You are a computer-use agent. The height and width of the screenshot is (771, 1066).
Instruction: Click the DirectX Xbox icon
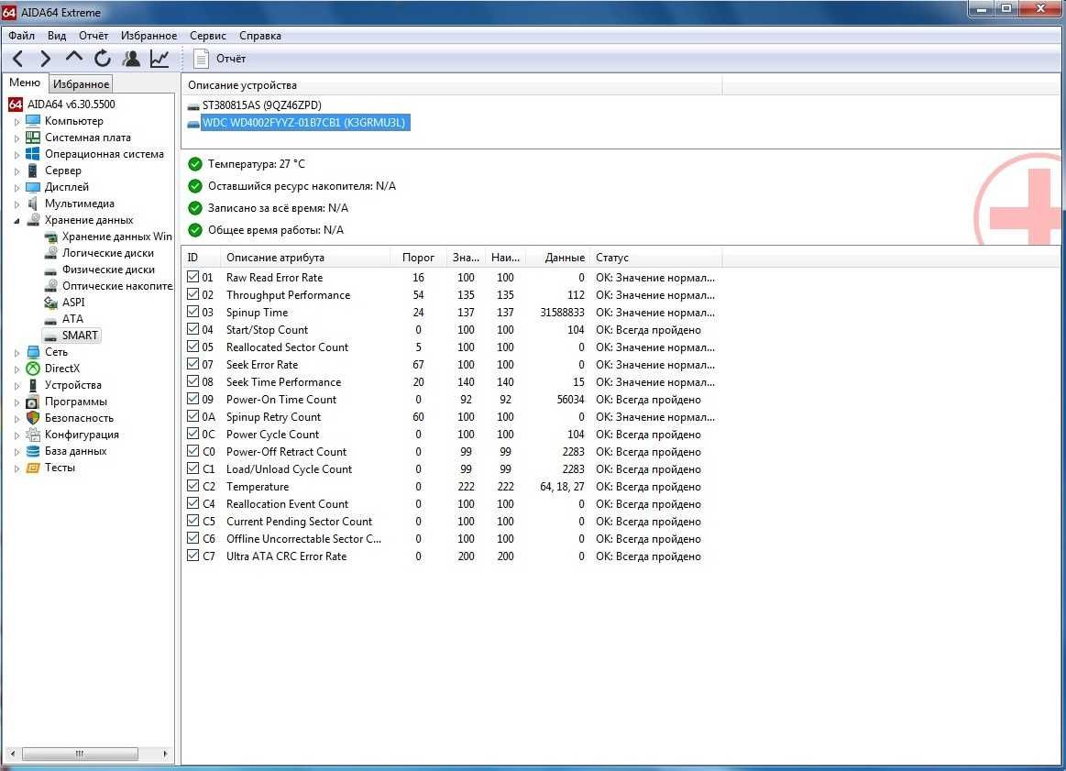tap(33, 369)
